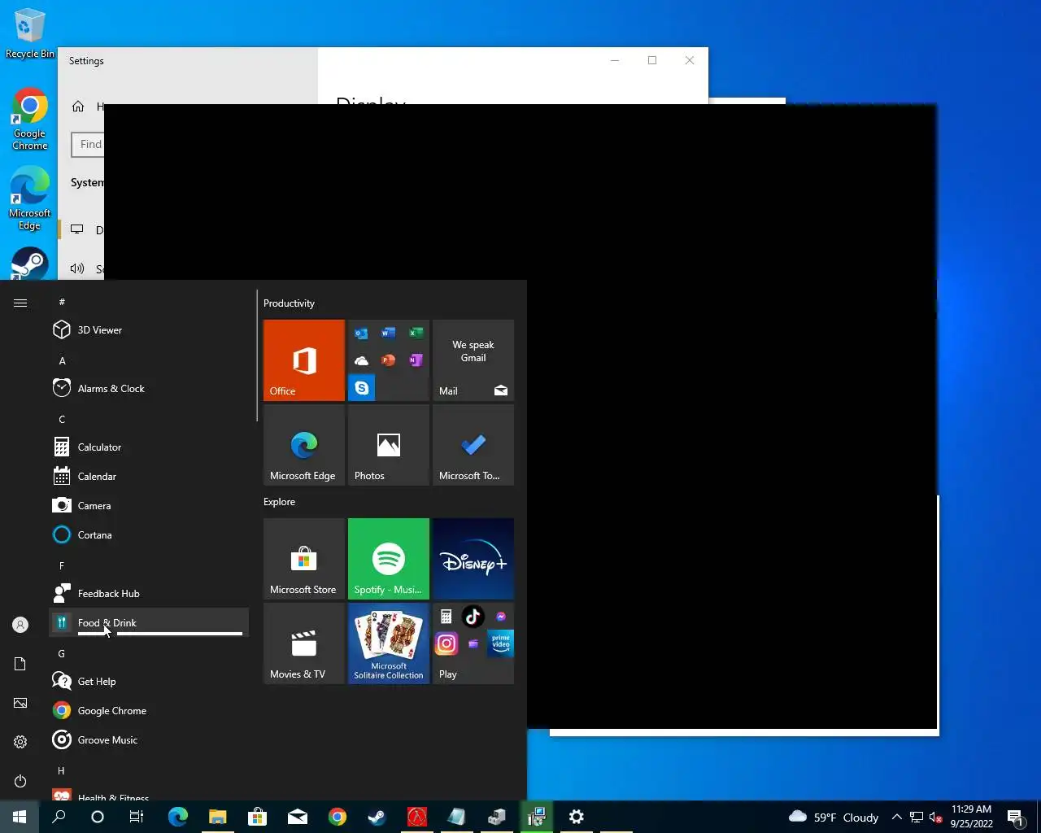
Task: Click the Outlook icon in Office apps tile
Action: [x=362, y=333]
